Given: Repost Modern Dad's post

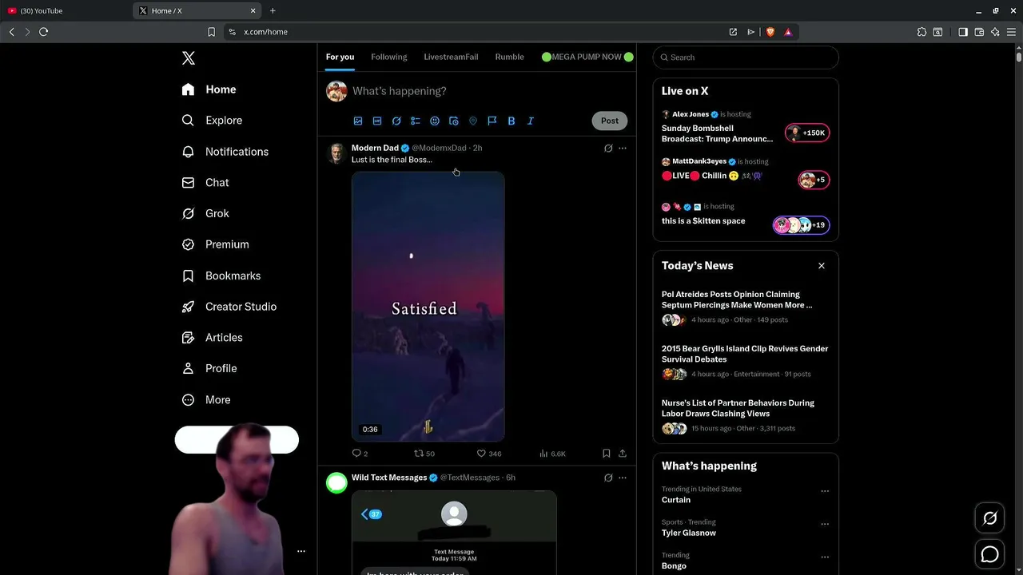Looking at the screenshot, I should pyautogui.click(x=424, y=454).
